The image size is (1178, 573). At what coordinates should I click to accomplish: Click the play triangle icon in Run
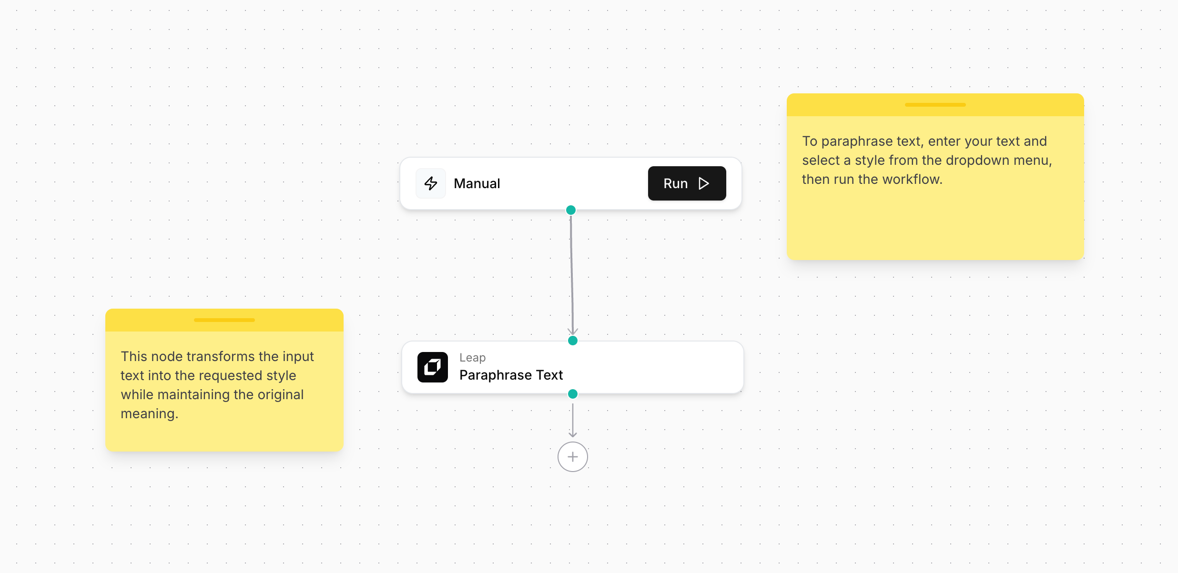click(x=704, y=183)
